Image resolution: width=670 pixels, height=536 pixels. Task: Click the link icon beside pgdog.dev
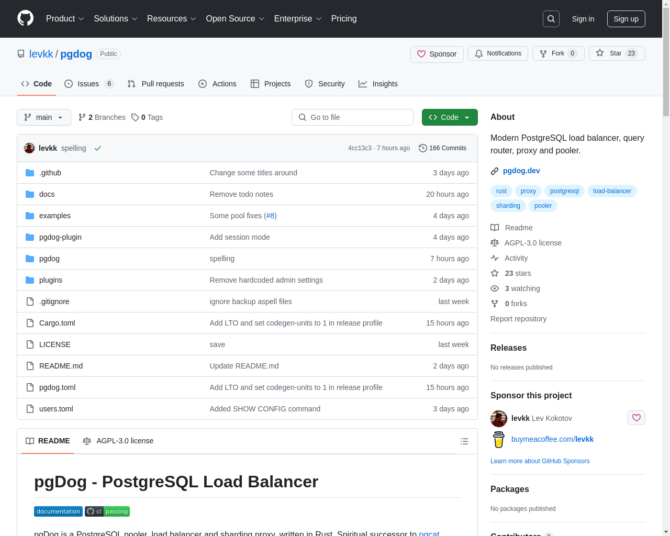tap(495, 171)
